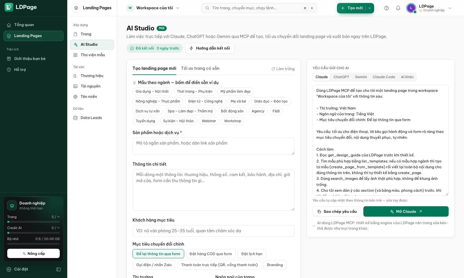Open the help question mark icon

[x=387, y=8]
